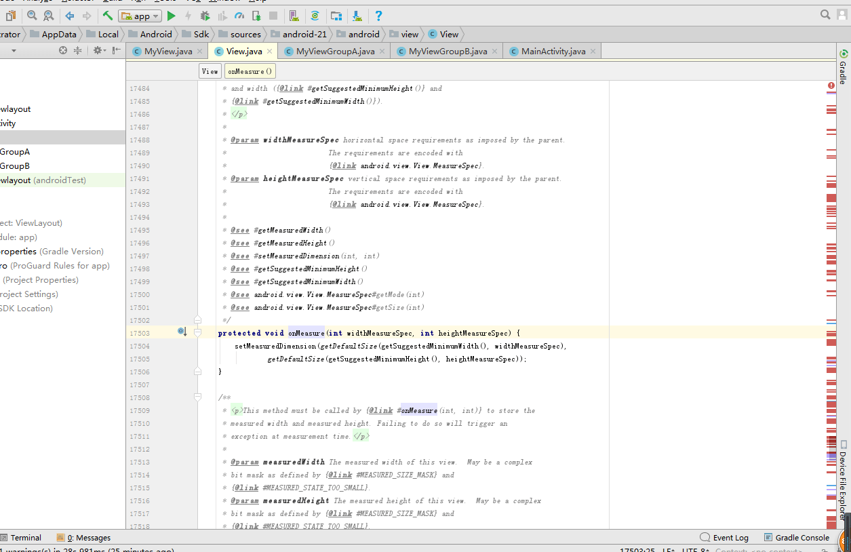
Task: Open the Project panel settings gear
Action: click(x=97, y=50)
